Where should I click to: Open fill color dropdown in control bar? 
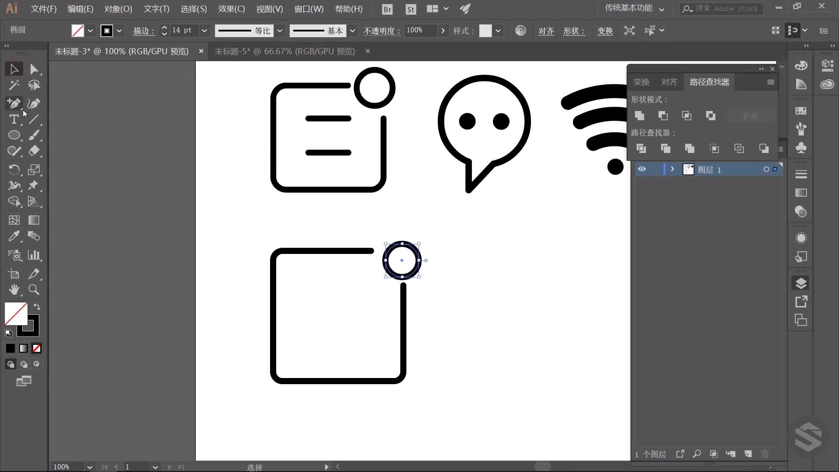(90, 31)
